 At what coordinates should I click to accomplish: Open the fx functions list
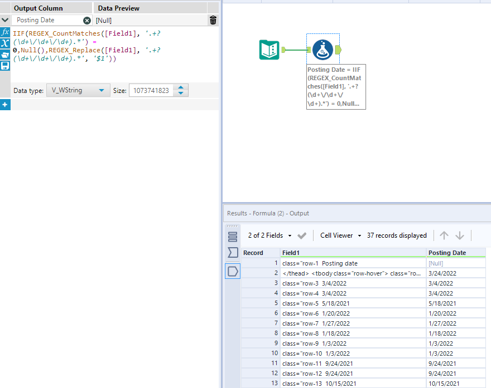5,32
